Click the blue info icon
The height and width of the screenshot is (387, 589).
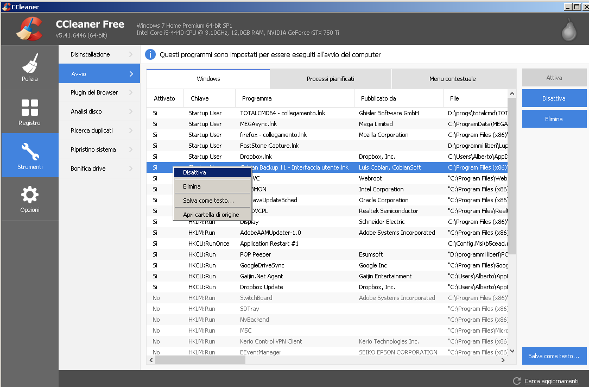(x=150, y=54)
